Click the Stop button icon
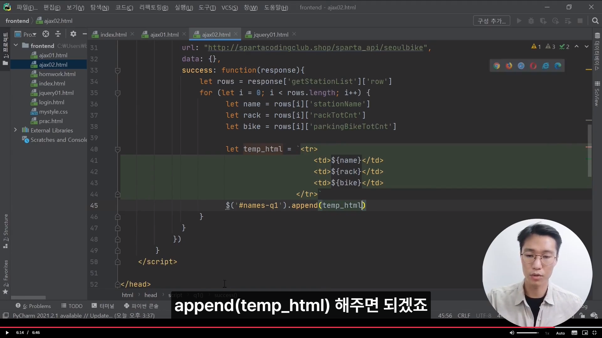Screen dimensions: 602x338 580,21
